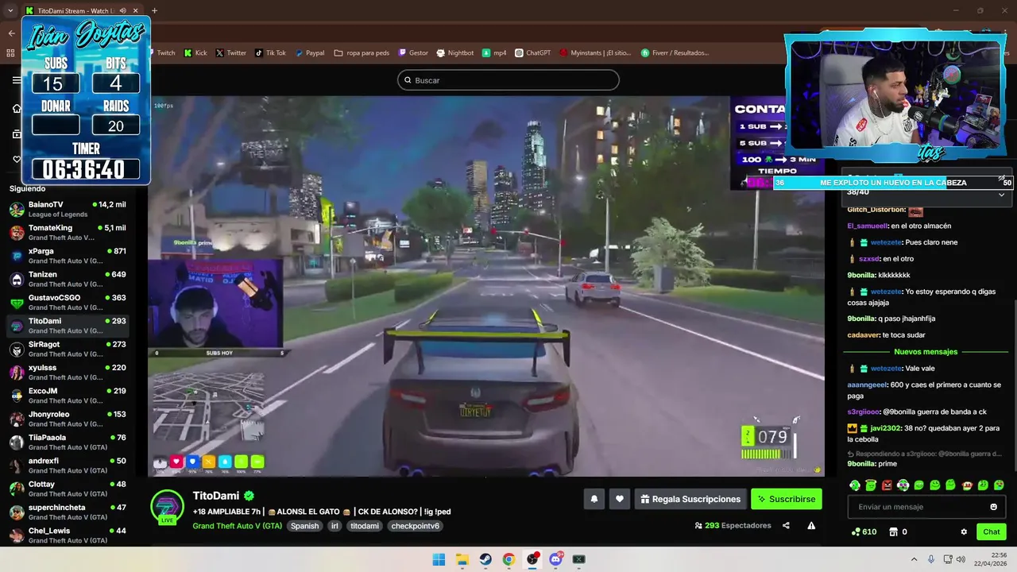This screenshot has height=572, width=1017.
Task: Open Jhonyroleo channel in sidebar
Action: [68, 419]
